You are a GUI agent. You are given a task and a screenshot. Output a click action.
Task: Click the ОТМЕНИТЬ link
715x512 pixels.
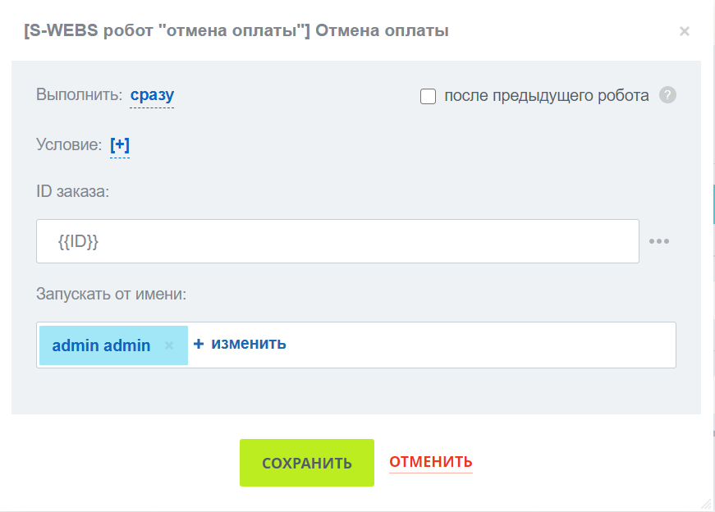tap(430, 462)
